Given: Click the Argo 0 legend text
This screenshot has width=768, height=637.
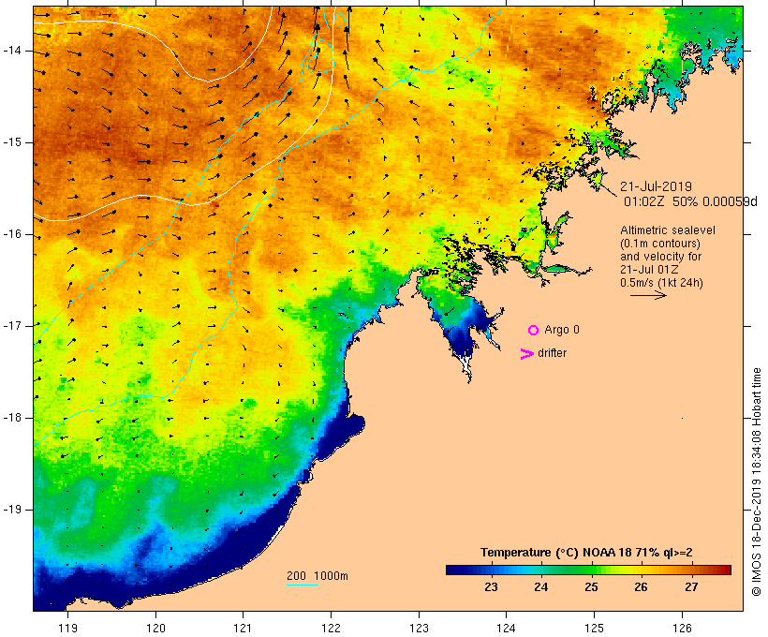Looking at the screenshot, I should coord(562,330).
